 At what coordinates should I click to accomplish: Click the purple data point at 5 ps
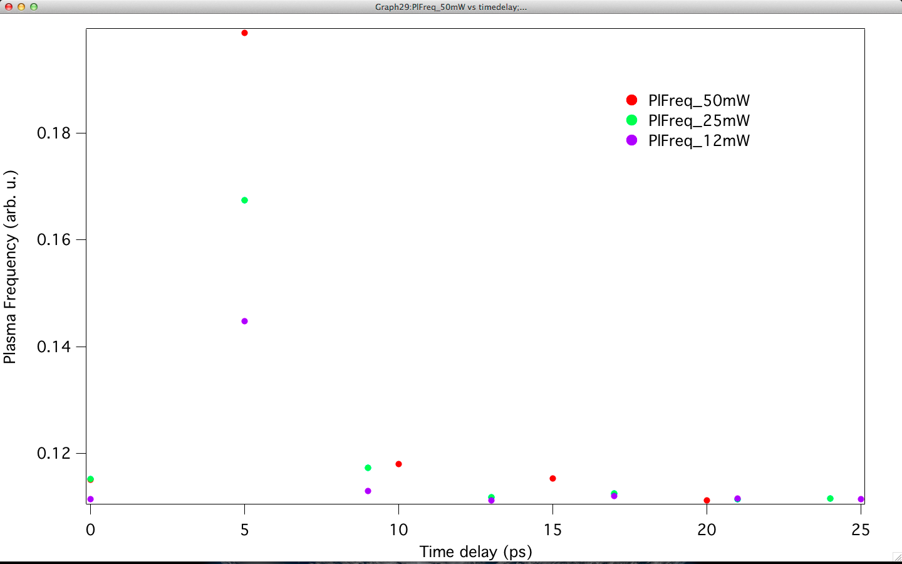244,320
